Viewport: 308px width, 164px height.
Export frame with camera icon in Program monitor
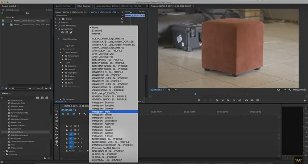pos(258,100)
